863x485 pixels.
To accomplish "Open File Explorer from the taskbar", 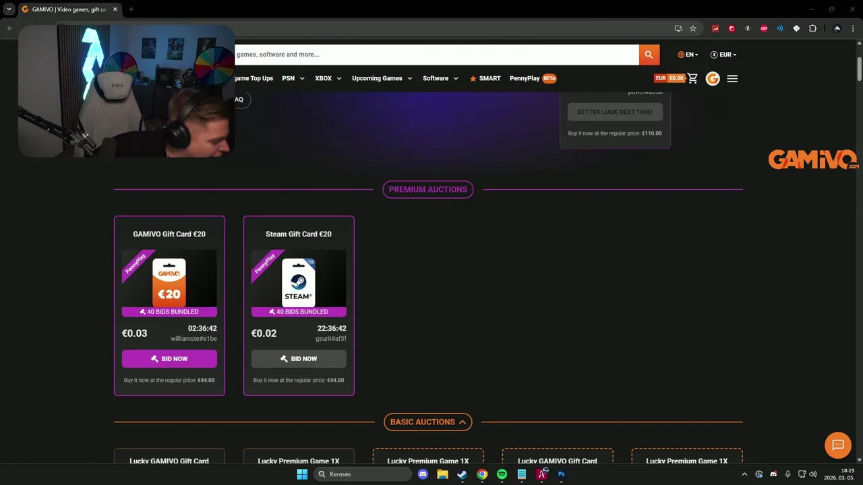I will [442, 474].
